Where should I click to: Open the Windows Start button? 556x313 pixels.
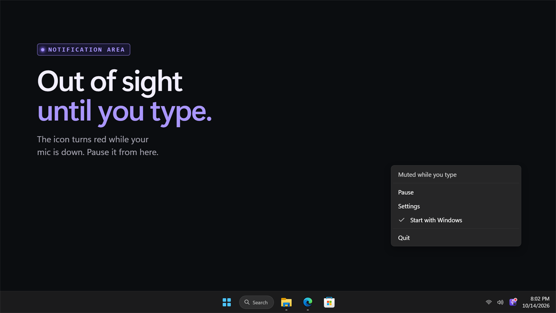click(227, 302)
